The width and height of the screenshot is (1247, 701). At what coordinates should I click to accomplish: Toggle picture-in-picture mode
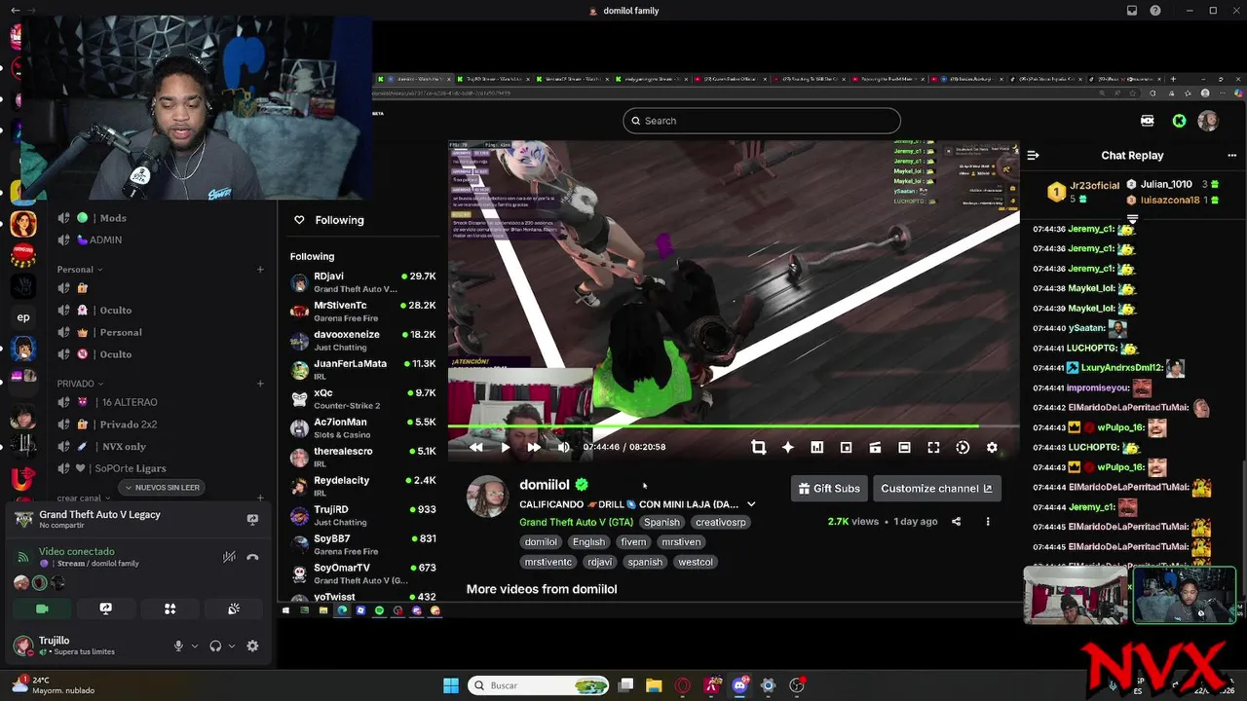click(x=846, y=447)
